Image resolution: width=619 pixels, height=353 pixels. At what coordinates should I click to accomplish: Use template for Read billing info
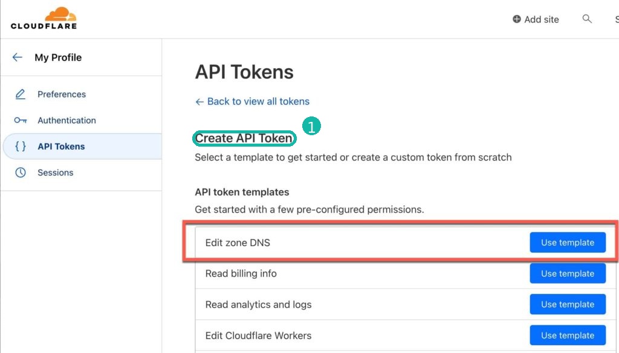(x=567, y=273)
